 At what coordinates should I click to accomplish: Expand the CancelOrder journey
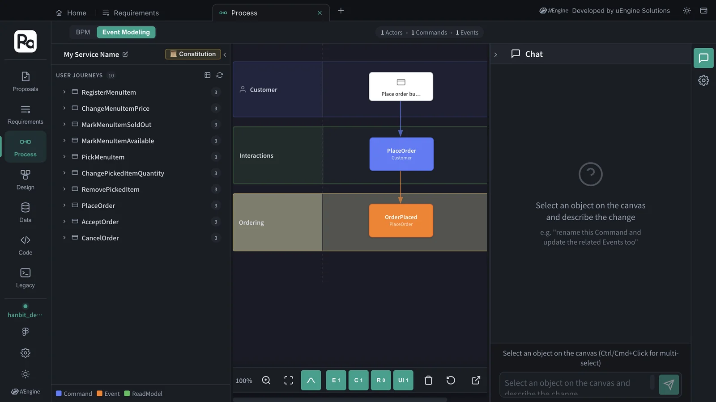point(64,238)
